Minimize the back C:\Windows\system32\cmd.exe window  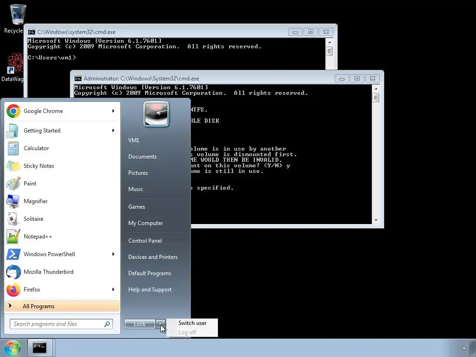coord(295,32)
